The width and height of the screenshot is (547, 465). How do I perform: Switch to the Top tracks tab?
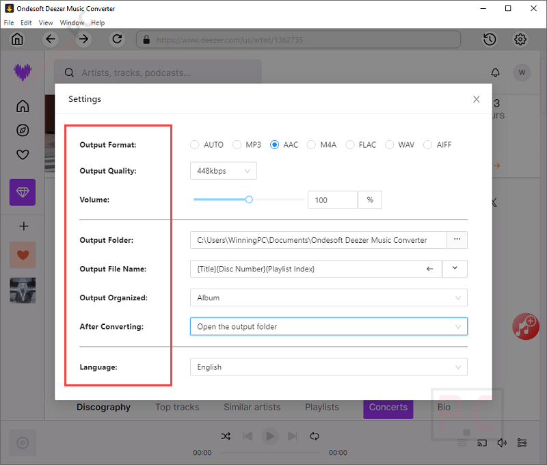177,407
